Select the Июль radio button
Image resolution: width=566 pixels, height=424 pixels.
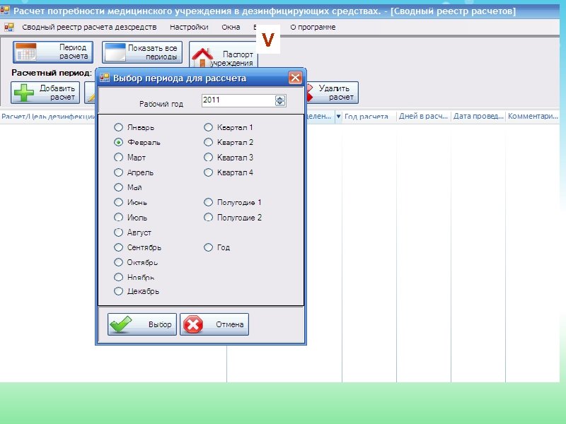[x=118, y=218]
